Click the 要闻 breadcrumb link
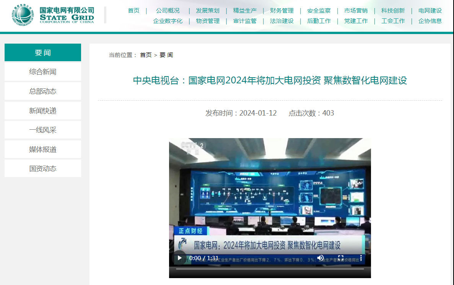 point(166,55)
